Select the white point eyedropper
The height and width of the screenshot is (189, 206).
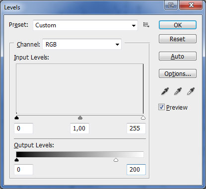click(191, 91)
